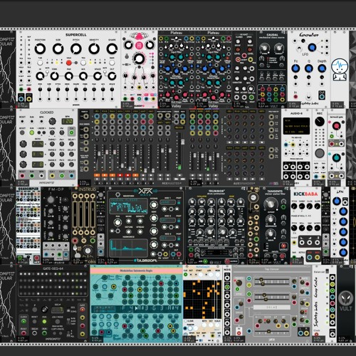Click the red RESET jack at Clocked's bottom
Screen dimensions: 356x356
(x=22, y=176)
